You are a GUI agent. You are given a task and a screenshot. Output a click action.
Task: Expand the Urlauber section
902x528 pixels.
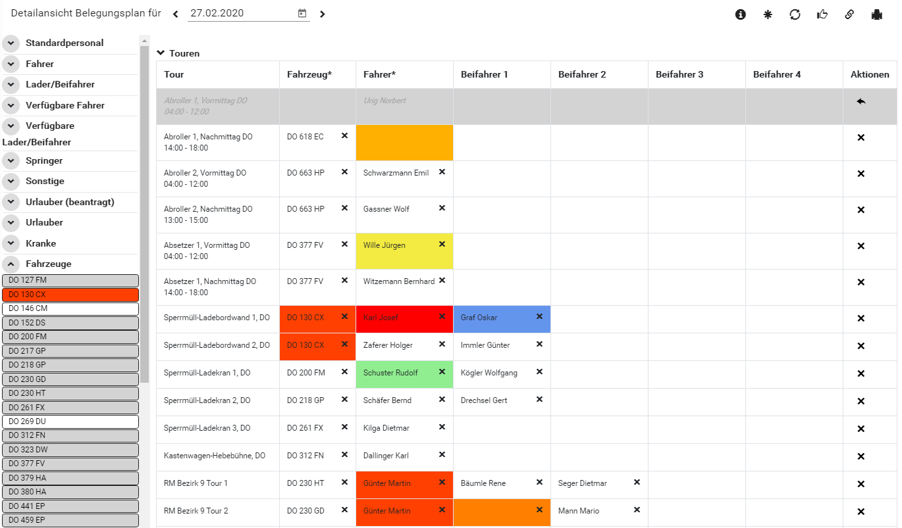[11, 222]
